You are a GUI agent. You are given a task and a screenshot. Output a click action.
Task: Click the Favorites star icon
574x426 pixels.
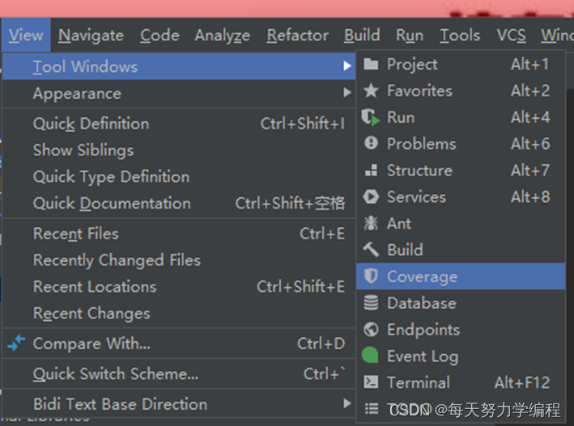pos(371,91)
